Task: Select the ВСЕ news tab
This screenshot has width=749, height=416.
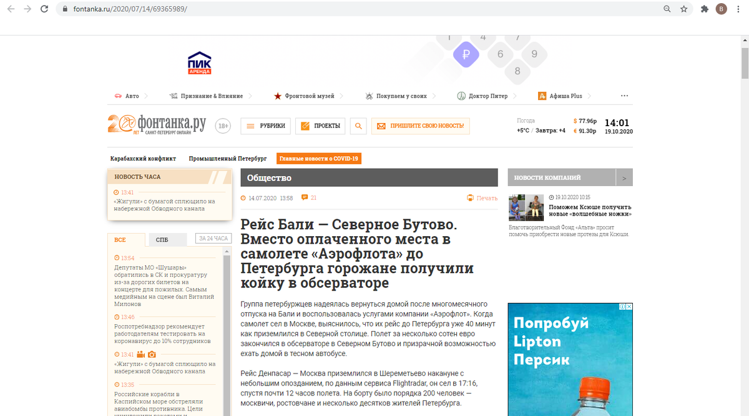Action: point(127,239)
